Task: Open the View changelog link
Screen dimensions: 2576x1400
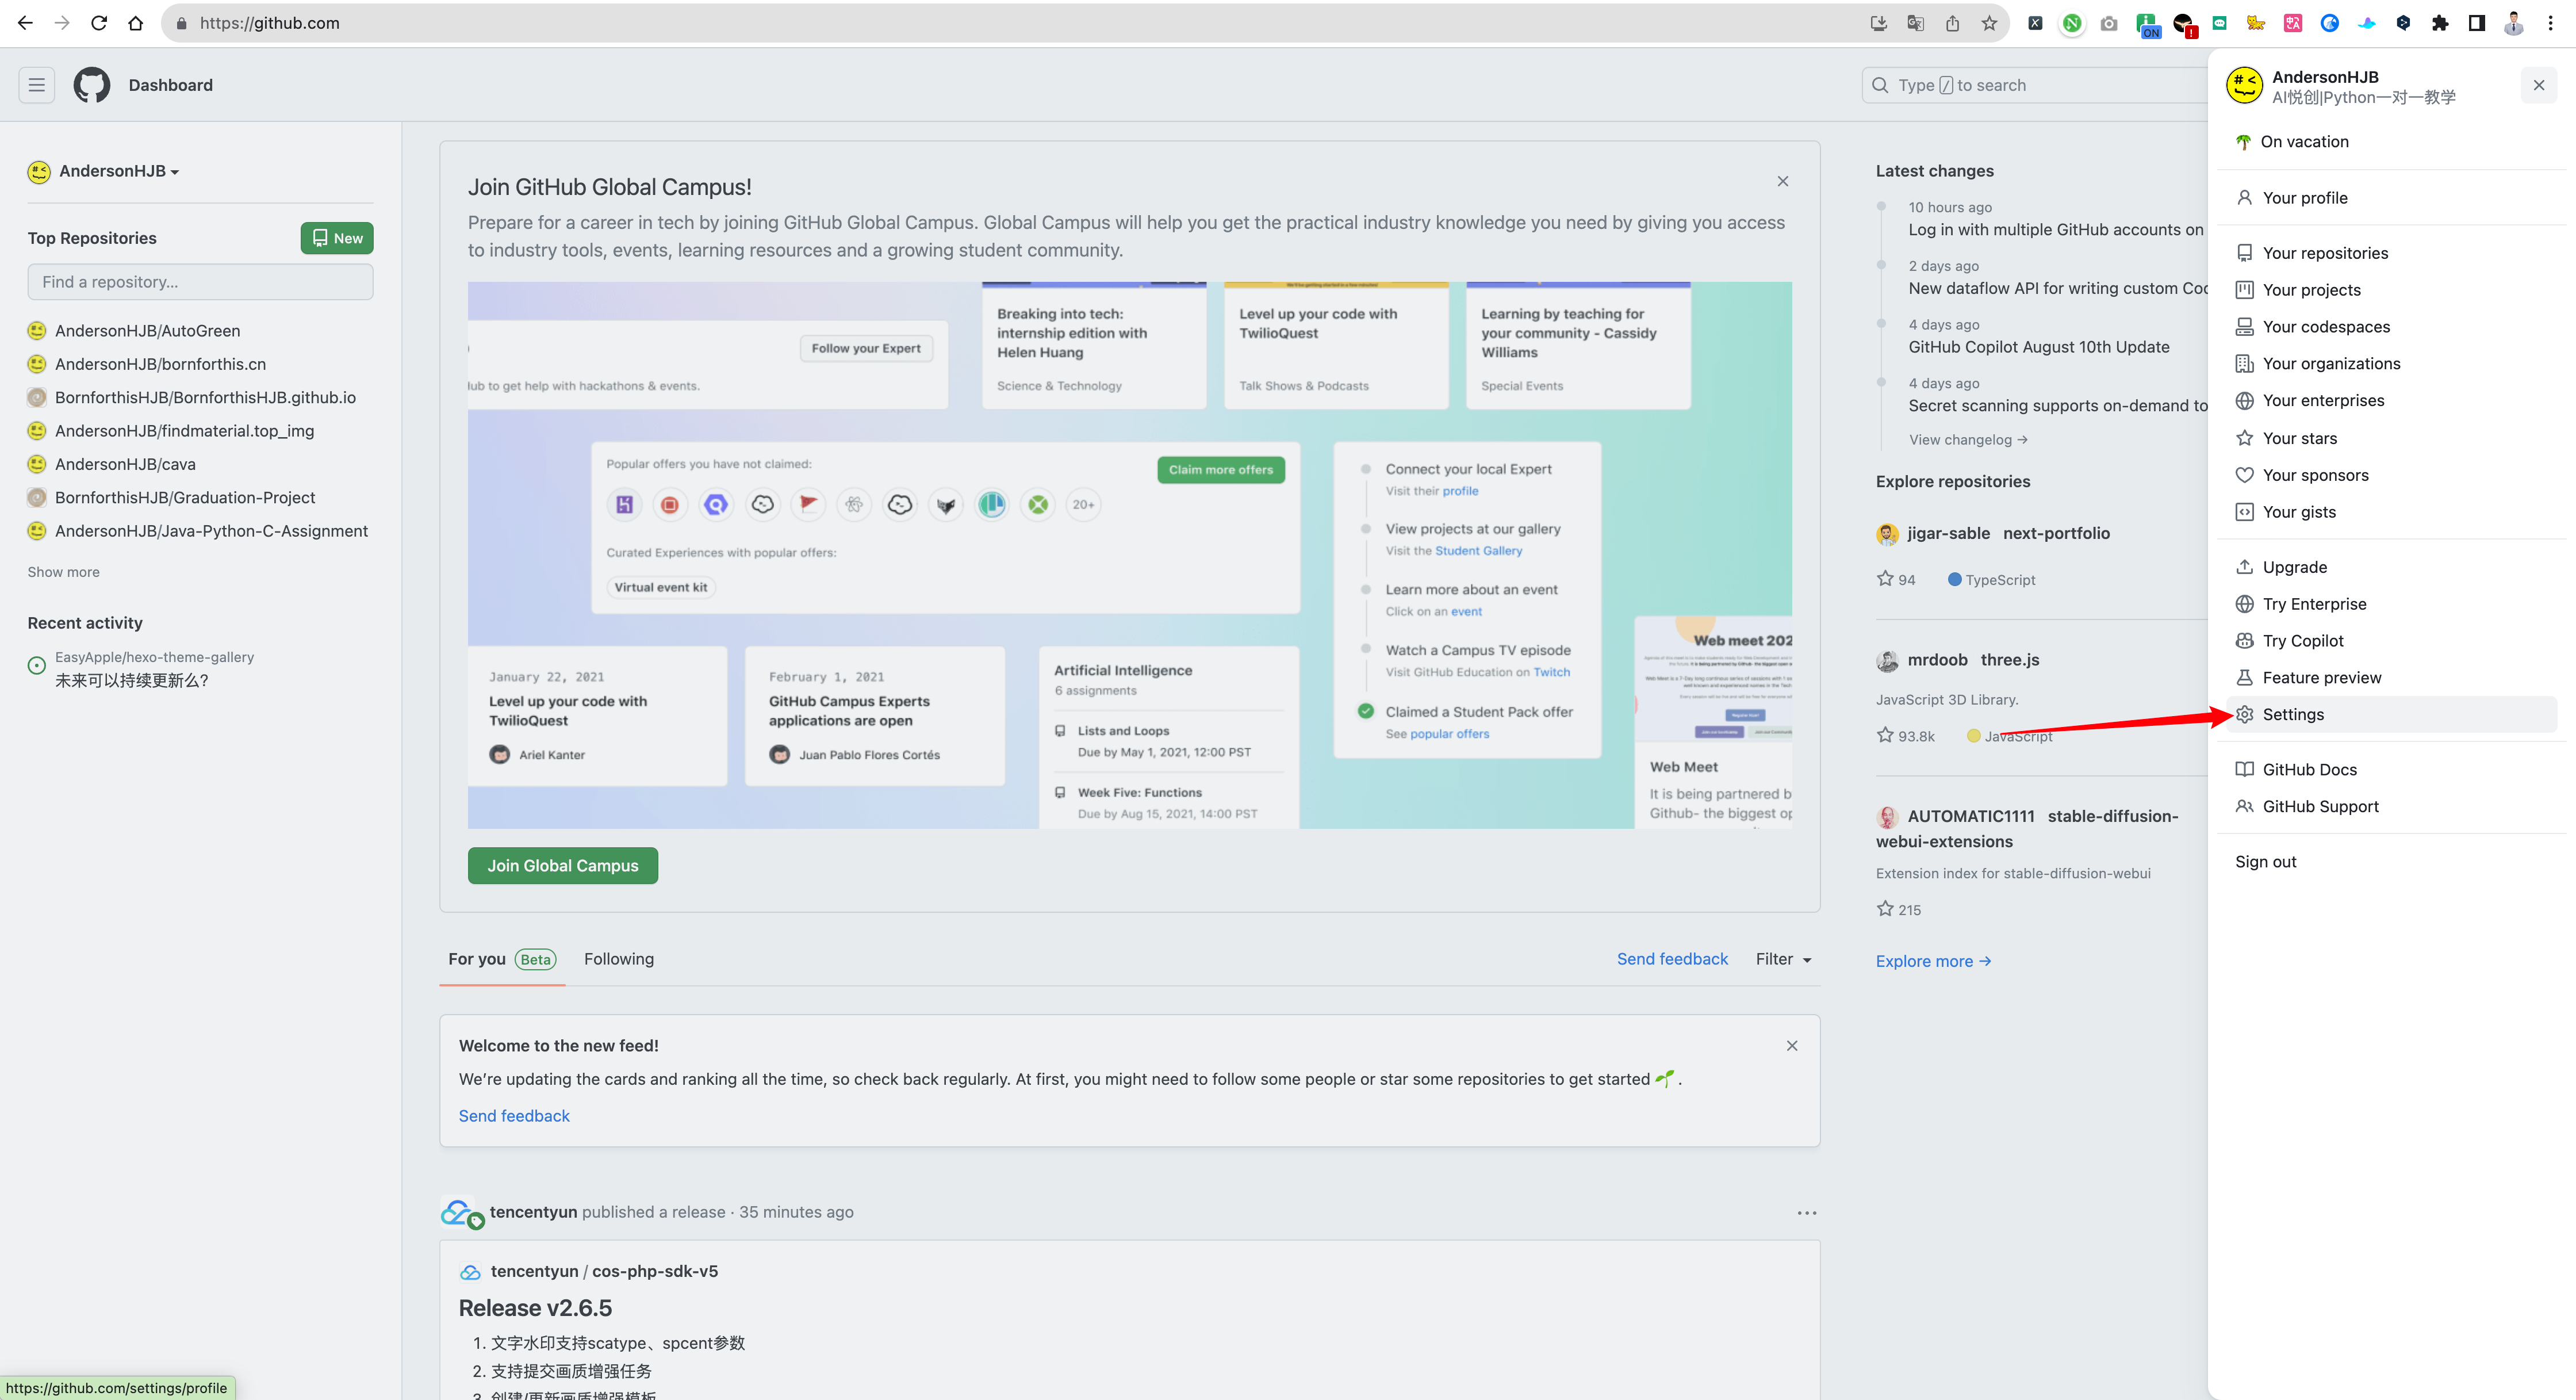Action: (1968, 440)
